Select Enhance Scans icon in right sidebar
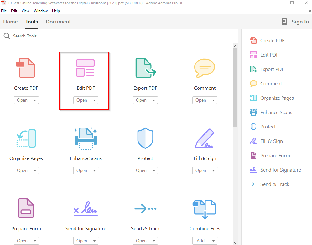 tap(253, 112)
